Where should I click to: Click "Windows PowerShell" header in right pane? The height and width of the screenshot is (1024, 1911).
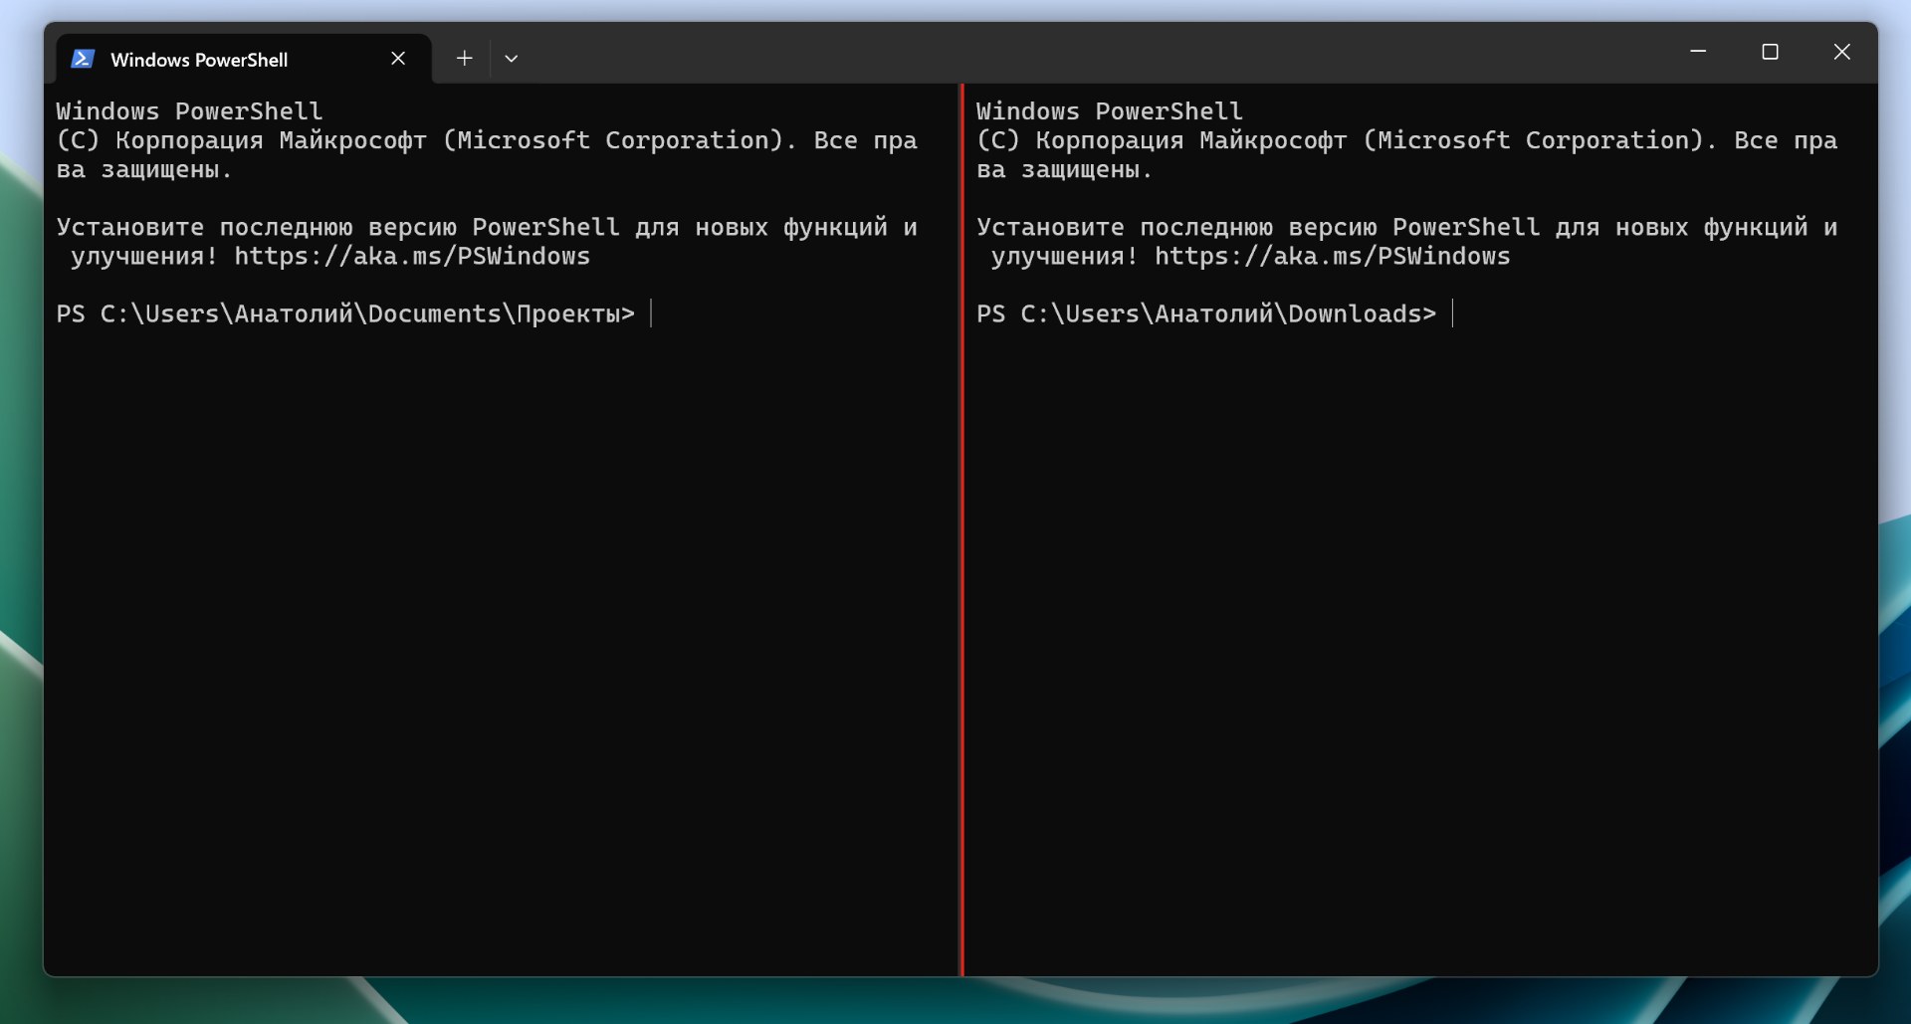coord(1109,111)
